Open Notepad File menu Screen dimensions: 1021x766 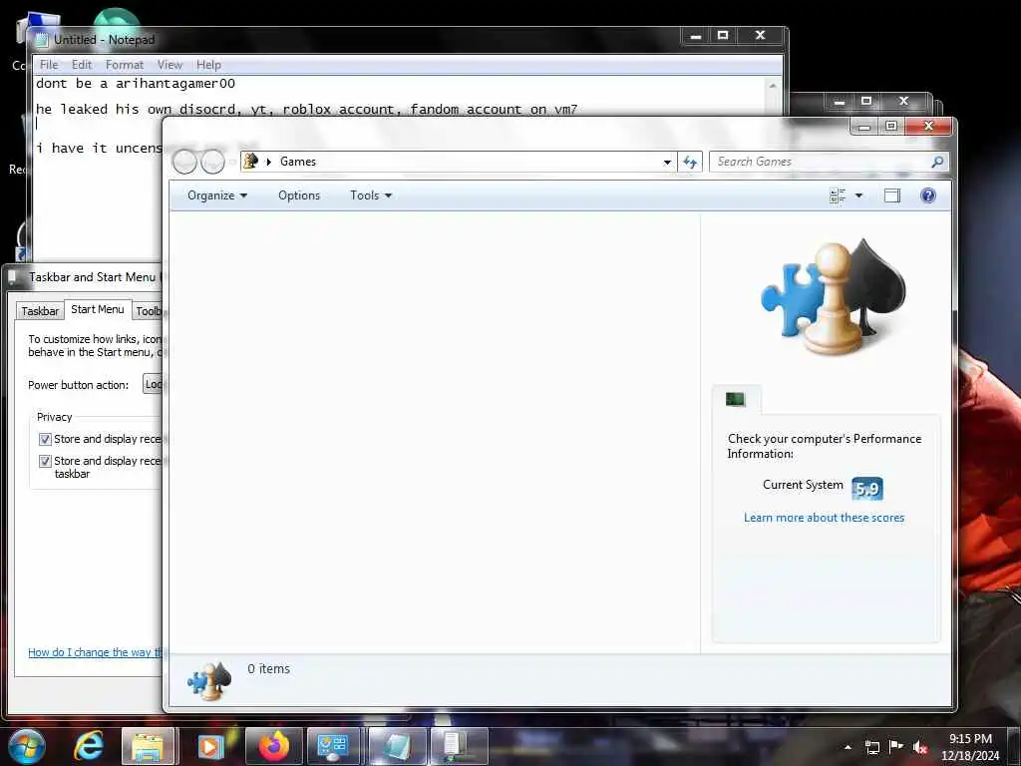[49, 65]
